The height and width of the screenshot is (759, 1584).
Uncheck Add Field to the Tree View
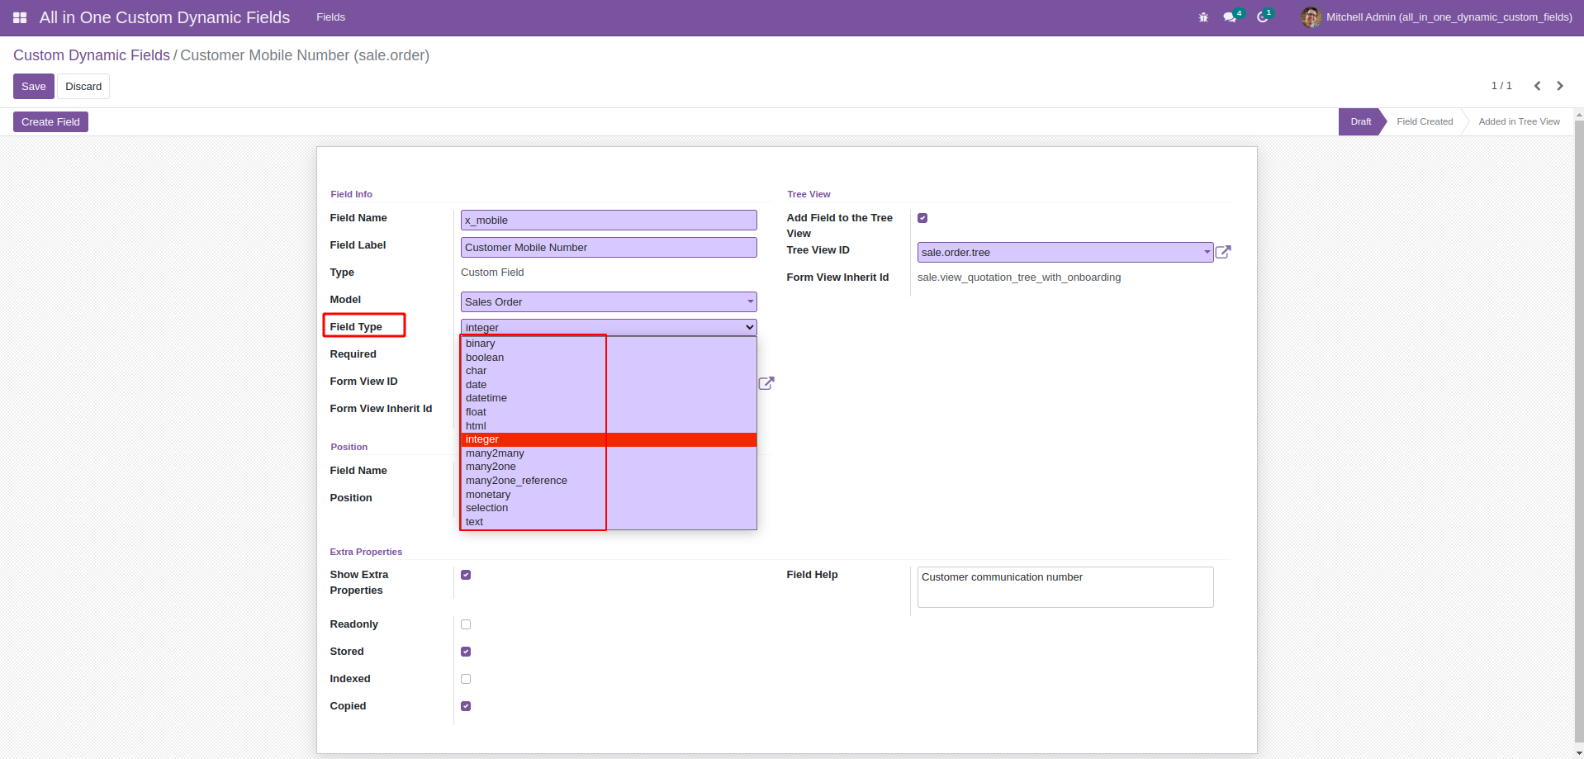pyautogui.click(x=922, y=218)
